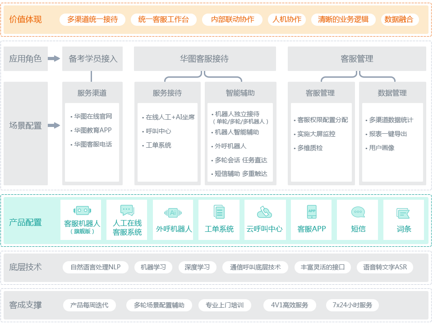Select the 通信呼叫底层技术 pill
This screenshot has height=324, width=433.
255,267
